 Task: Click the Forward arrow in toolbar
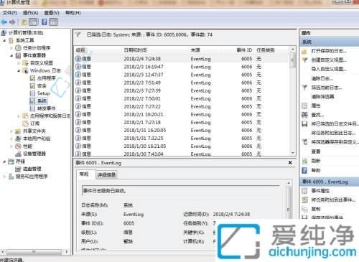click(12, 22)
